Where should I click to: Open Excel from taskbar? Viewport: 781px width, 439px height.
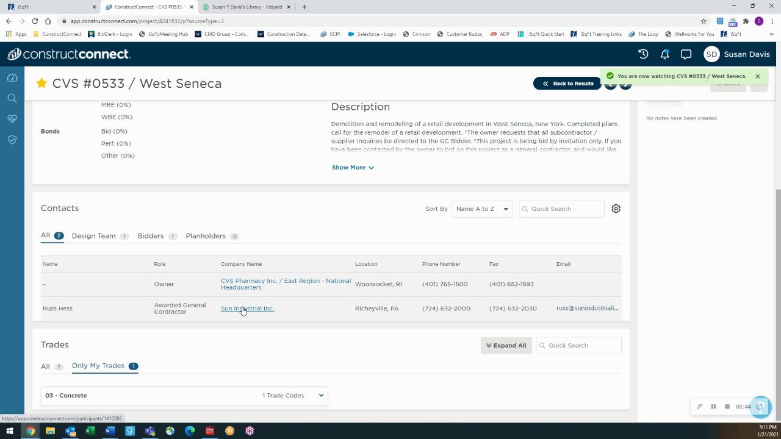tap(90, 430)
